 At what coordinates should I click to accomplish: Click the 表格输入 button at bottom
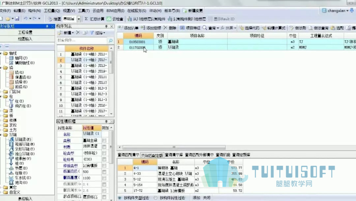click(25, 198)
